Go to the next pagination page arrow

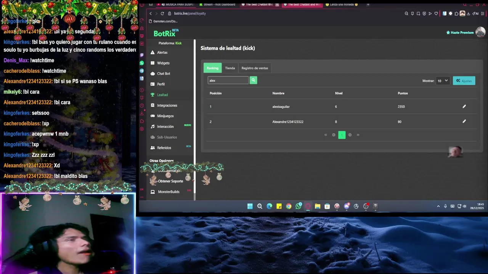tap(350, 135)
